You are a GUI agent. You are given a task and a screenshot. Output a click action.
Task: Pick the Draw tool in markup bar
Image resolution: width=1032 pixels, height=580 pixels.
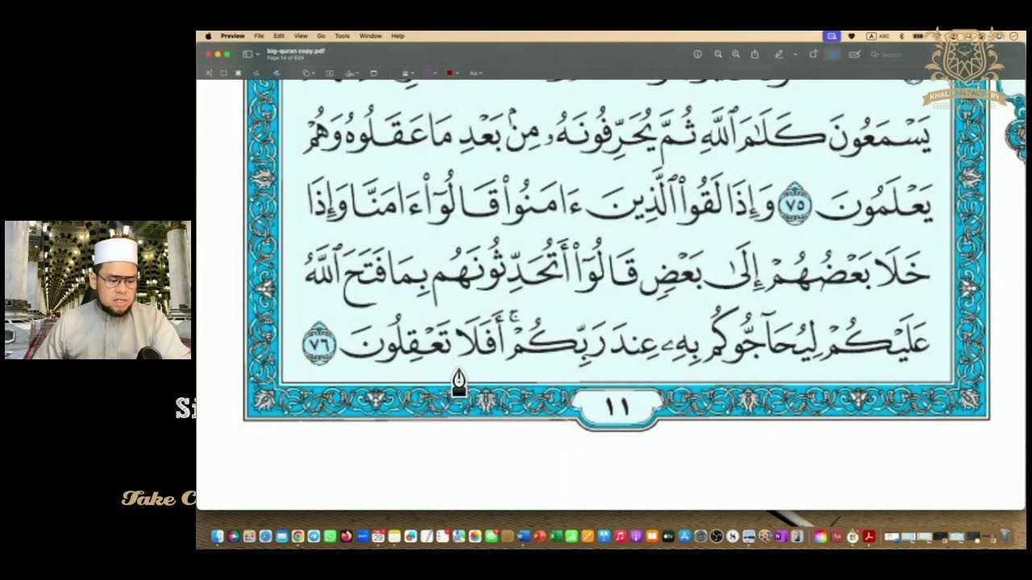(276, 73)
